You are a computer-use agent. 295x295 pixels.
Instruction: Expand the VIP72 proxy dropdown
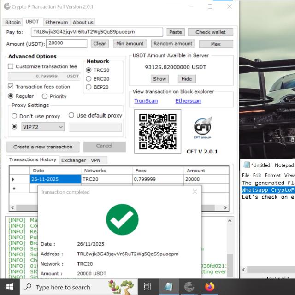(x=60, y=127)
